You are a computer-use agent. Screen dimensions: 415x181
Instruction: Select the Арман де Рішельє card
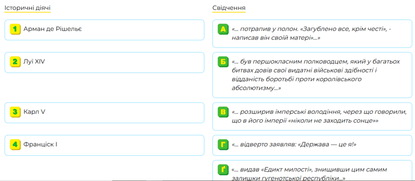click(104, 30)
